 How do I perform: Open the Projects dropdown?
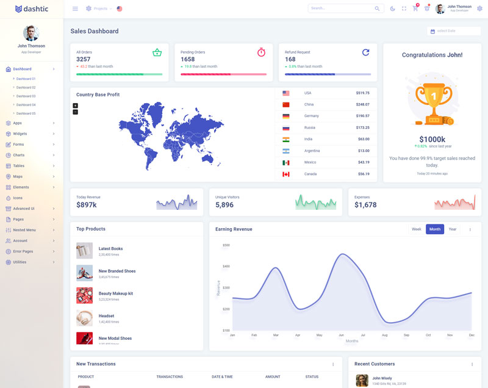(99, 9)
